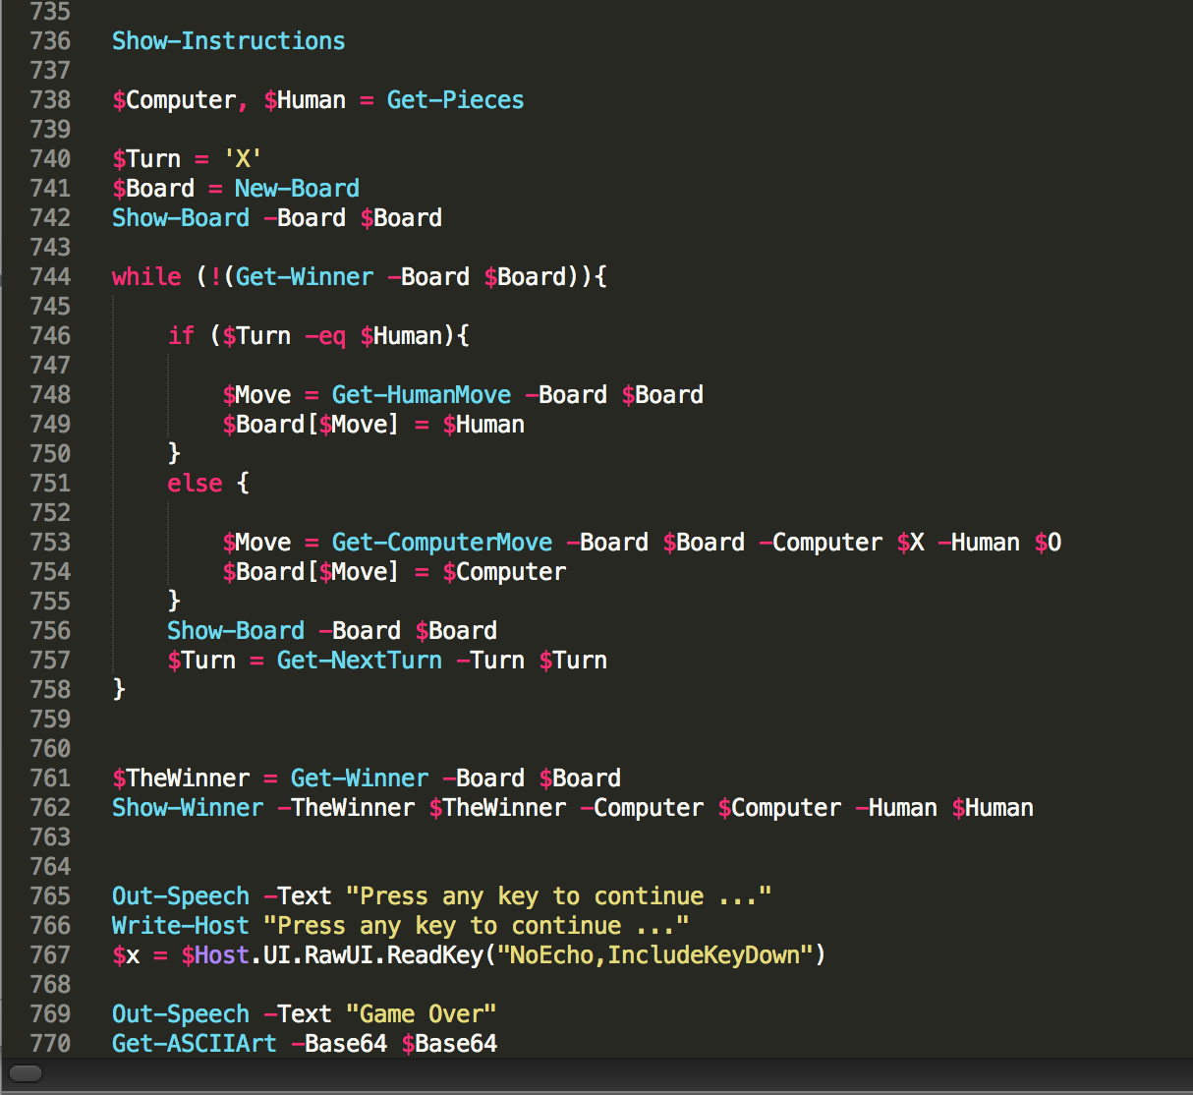Screen dimensions: 1193x1095
Task: Click the Get-ComputerMove function call
Action: (442, 543)
